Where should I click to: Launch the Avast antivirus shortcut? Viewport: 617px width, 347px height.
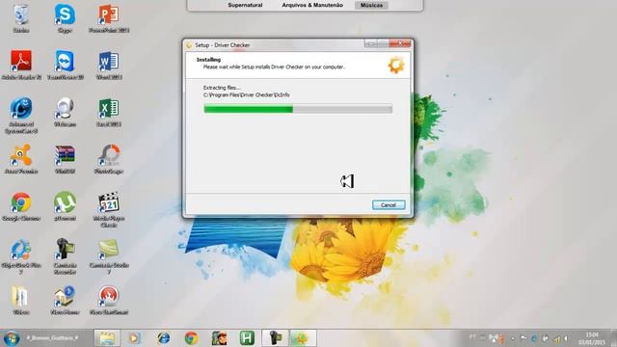[21, 159]
